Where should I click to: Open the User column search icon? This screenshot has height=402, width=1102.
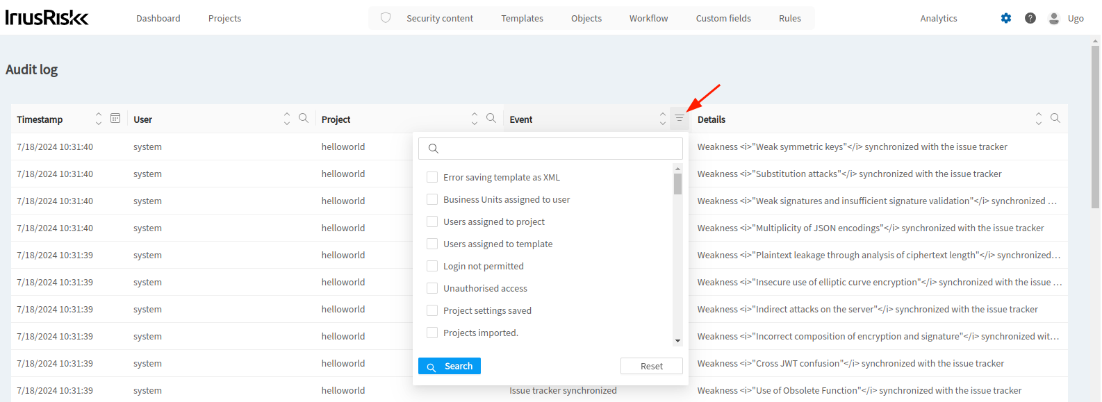tap(304, 119)
